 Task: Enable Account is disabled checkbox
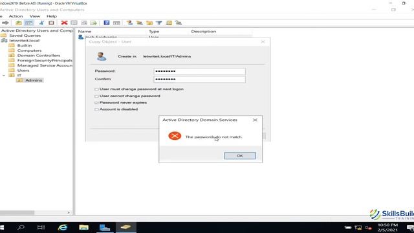(96, 109)
